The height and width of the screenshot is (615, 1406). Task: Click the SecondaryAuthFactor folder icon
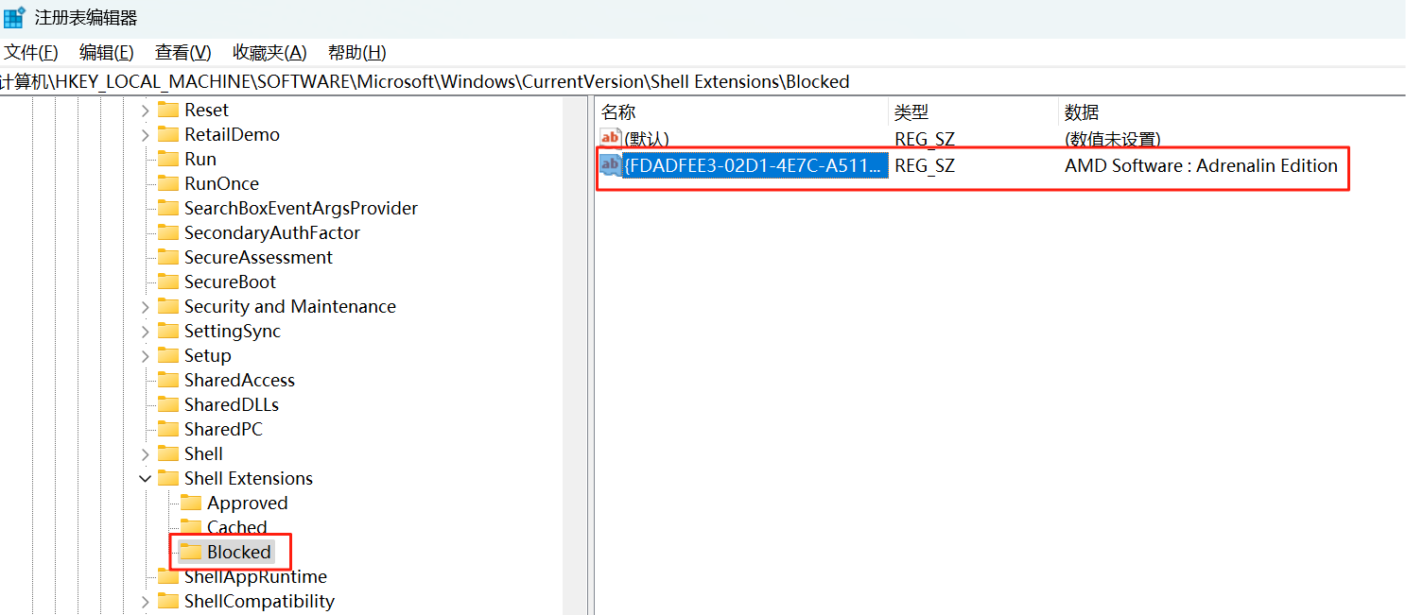168,232
